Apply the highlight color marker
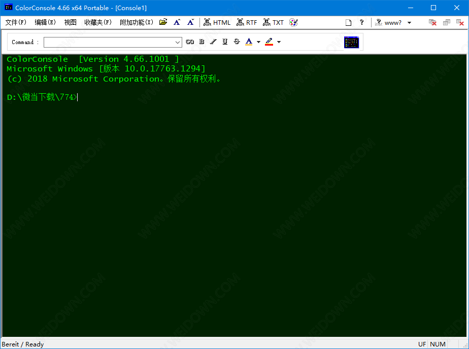The width and height of the screenshot is (469, 349). point(269,42)
